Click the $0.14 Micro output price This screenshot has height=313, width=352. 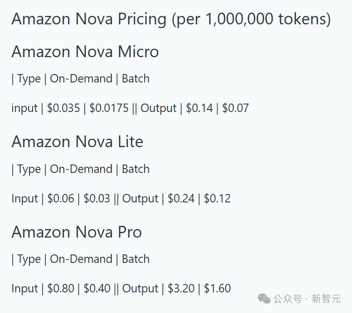pos(199,108)
